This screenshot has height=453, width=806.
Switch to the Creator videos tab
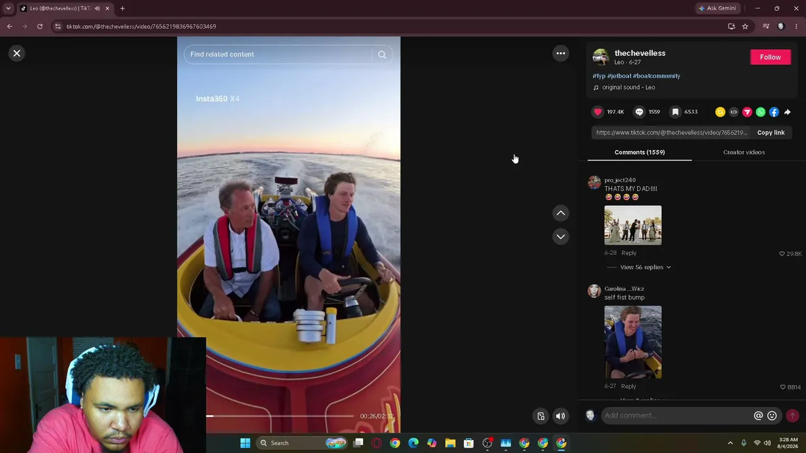click(x=744, y=152)
